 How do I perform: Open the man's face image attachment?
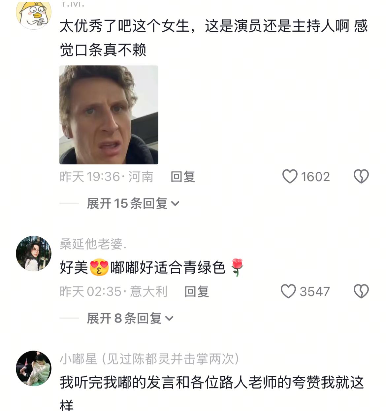point(109,115)
